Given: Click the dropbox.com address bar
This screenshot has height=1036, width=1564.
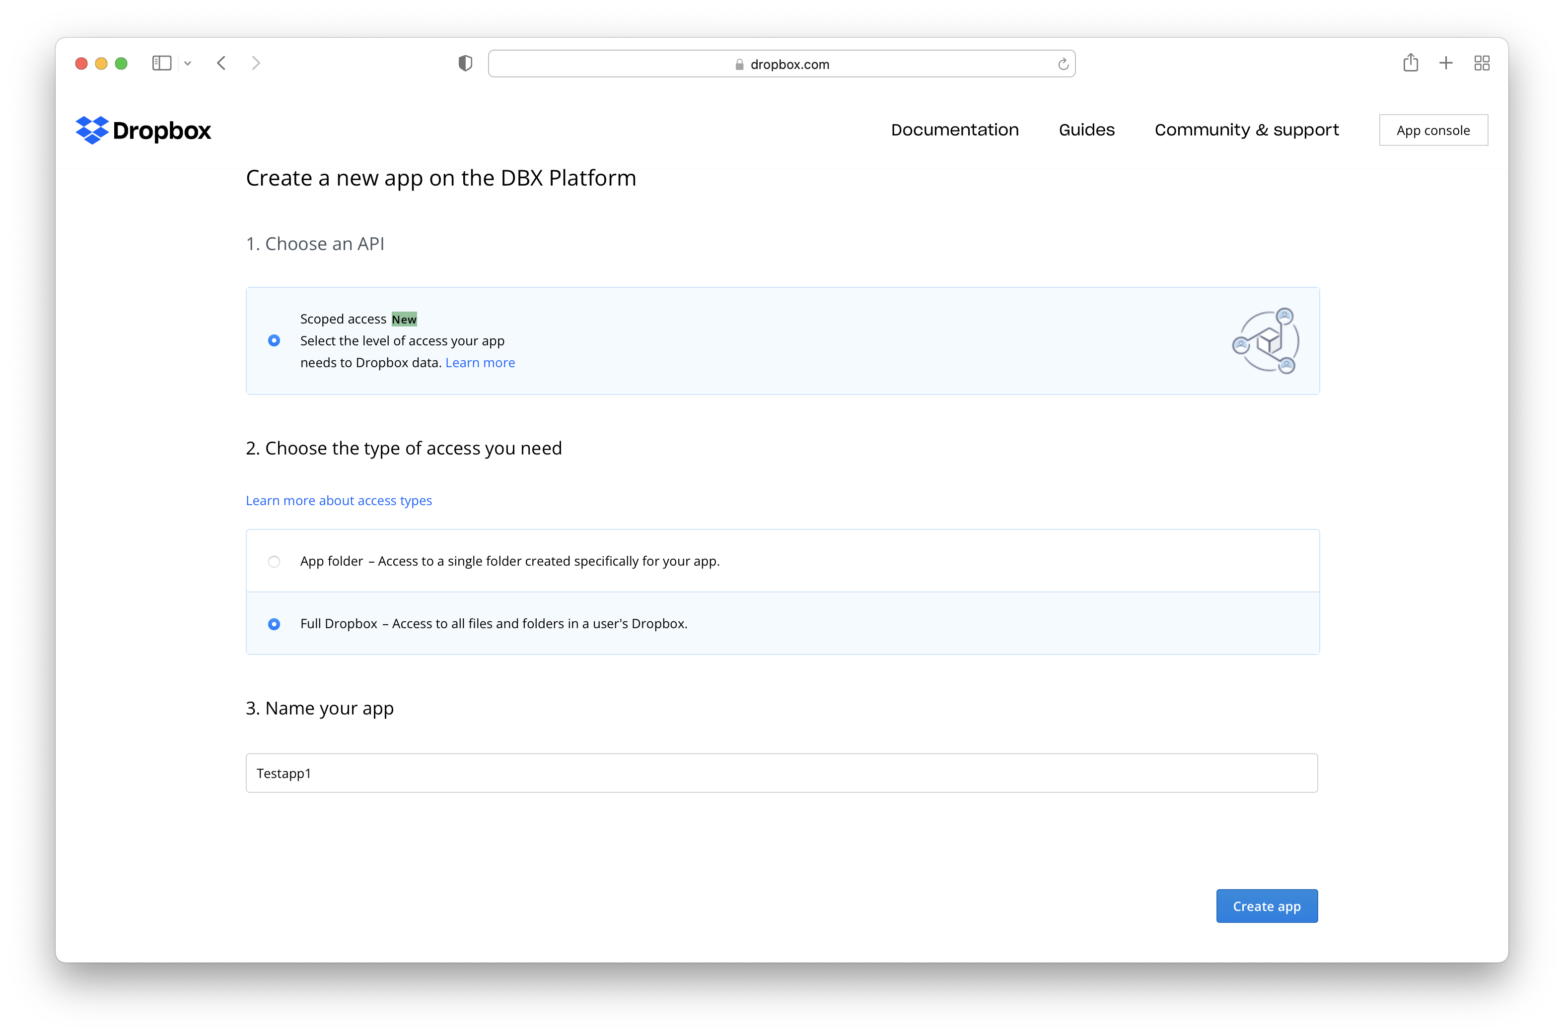Looking at the screenshot, I should (x=782, y=64).
